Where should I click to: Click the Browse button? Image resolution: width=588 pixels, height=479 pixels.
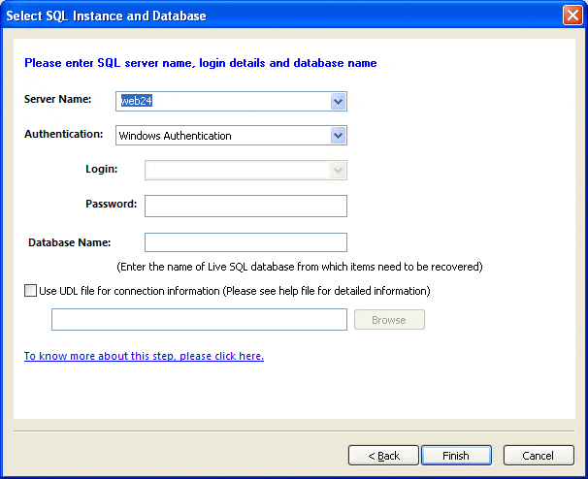389,320
